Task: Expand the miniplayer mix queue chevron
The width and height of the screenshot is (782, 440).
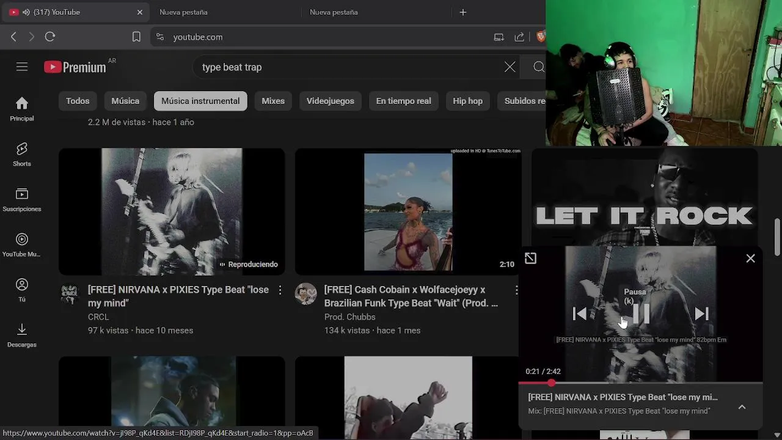Action: click(742, 407)
